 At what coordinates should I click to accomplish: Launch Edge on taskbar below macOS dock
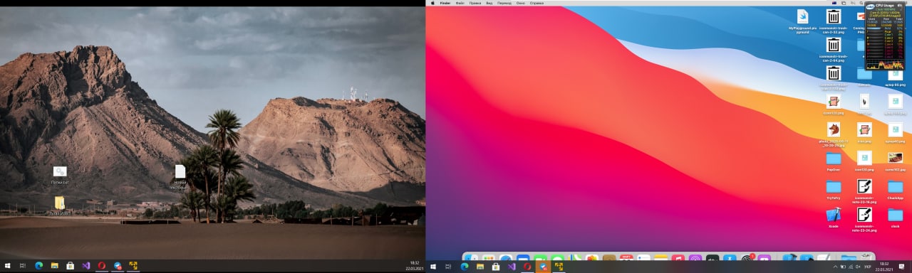tap(464, 266)
